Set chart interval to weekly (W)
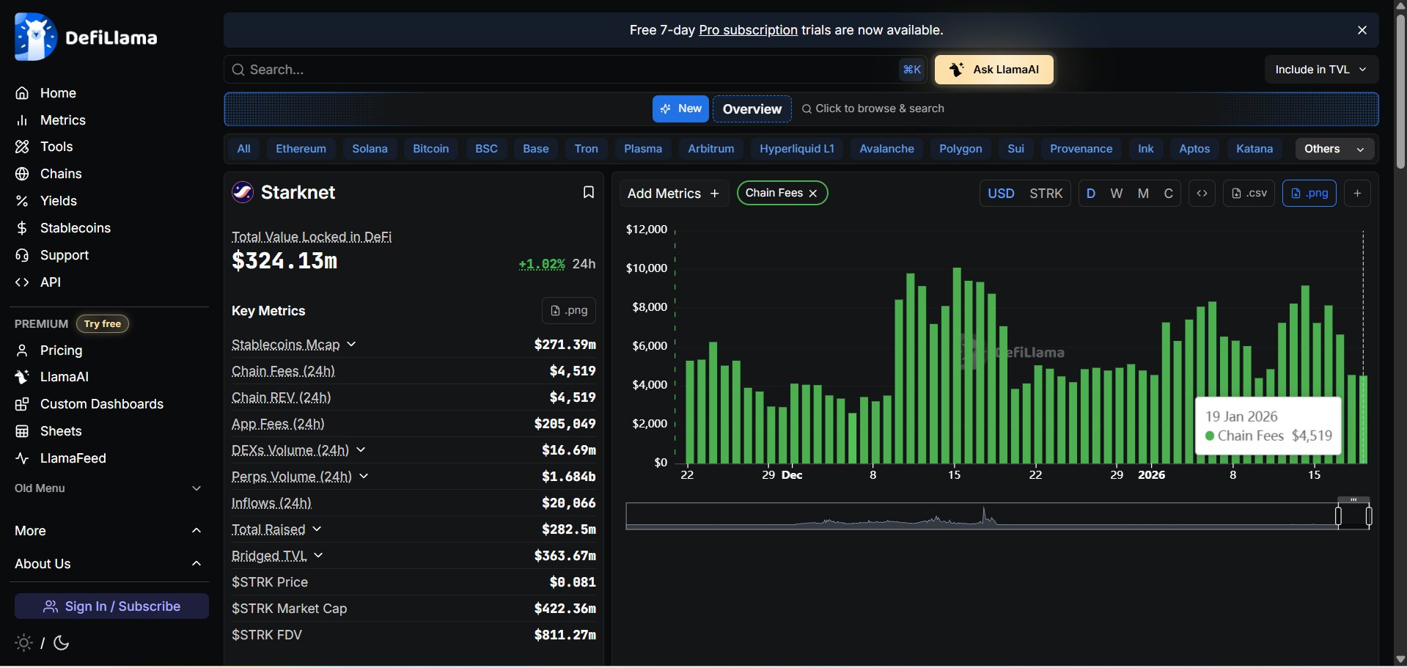The width and height of the screenshot is (1407, 668). 1116,194
